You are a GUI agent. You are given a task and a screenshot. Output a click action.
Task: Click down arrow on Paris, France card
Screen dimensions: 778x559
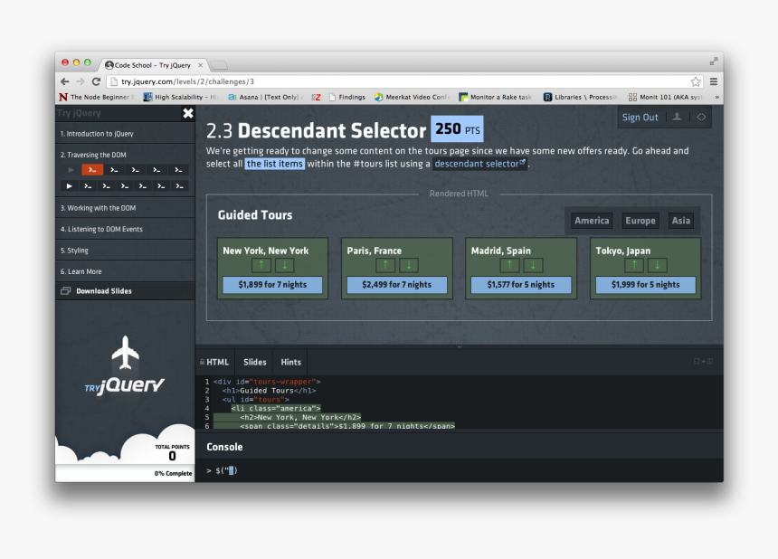409,265
